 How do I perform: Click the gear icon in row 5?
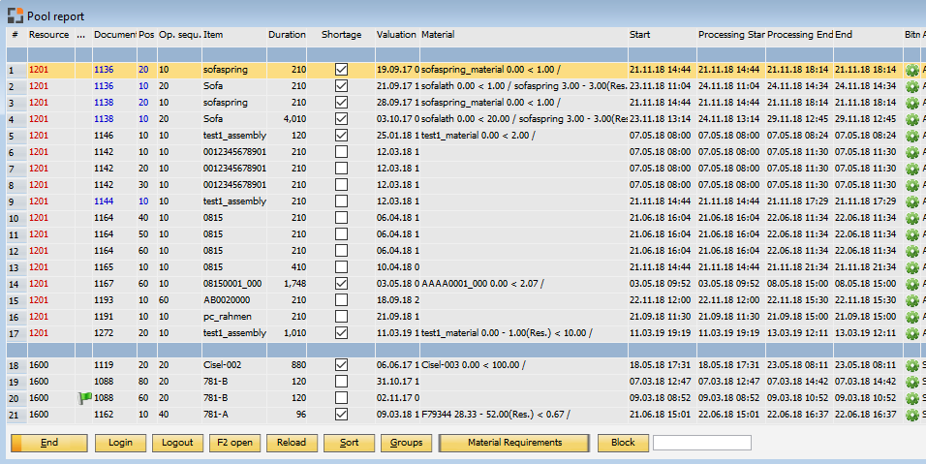(x=911, y=136)
